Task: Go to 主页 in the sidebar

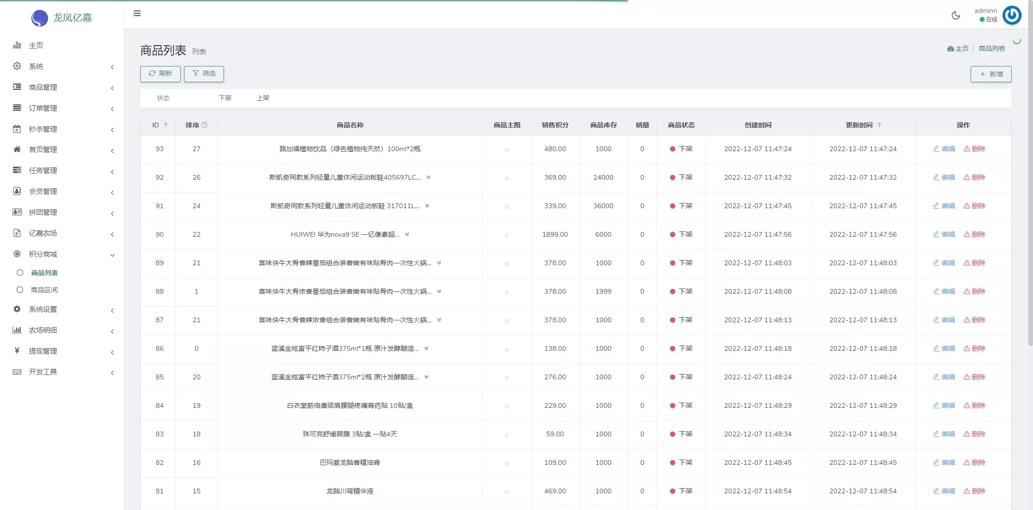Action: 36,46
